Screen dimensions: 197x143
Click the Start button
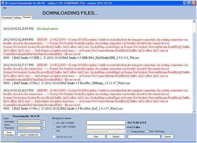[96, 136]
